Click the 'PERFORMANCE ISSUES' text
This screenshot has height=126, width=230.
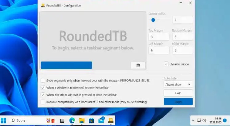point(135,81)
